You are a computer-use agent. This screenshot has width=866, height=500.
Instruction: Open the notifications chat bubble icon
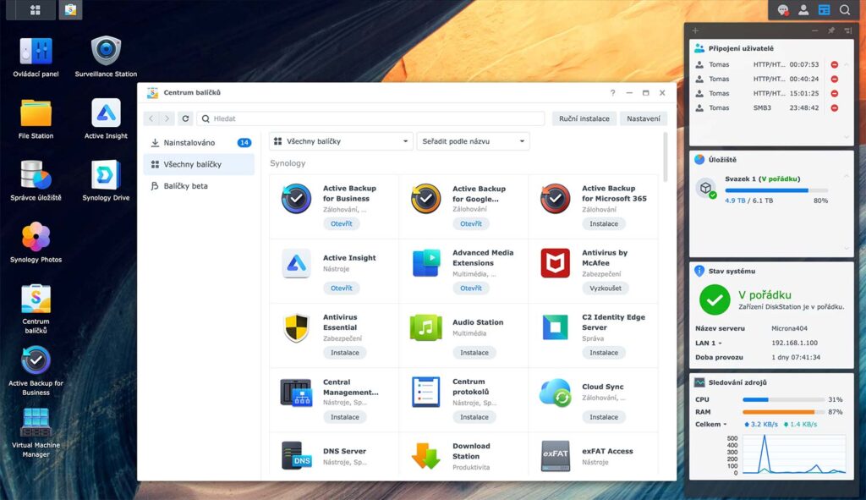[782, 10]
